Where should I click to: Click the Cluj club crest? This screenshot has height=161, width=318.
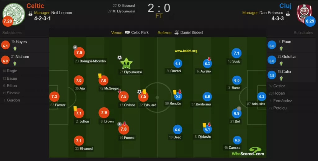pos(304,13)
